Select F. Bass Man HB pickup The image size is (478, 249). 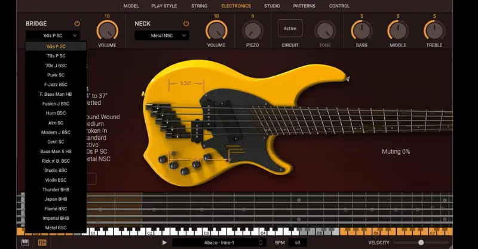[56, 94]
